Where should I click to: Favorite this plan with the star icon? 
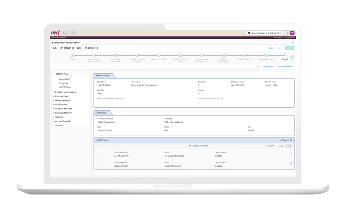pos(258,67)
